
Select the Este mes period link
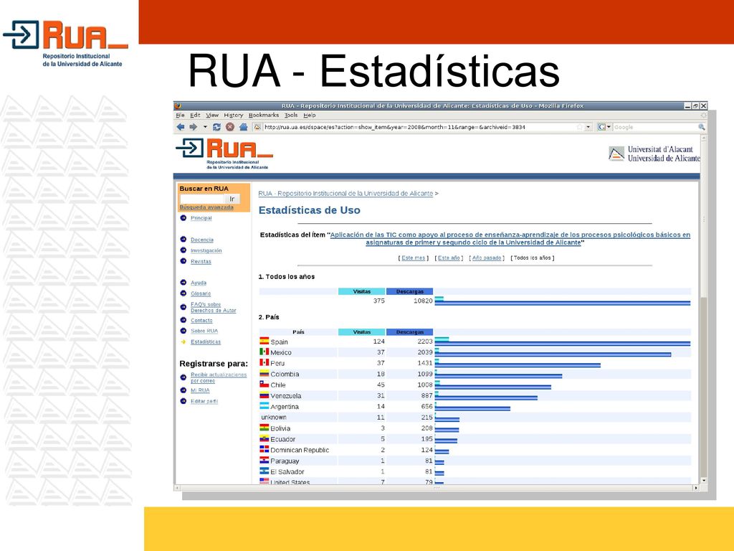coord(414,258)
